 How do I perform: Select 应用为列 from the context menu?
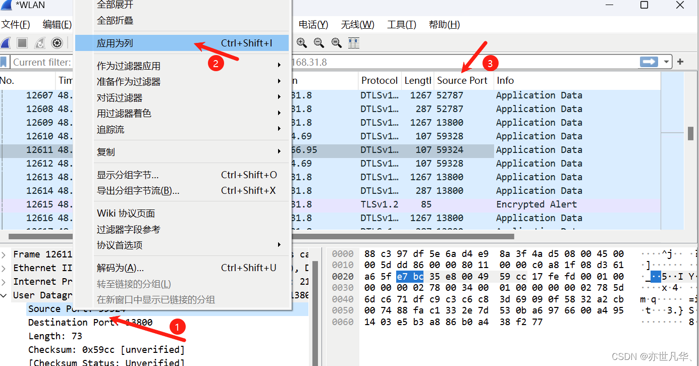[182, 43]
